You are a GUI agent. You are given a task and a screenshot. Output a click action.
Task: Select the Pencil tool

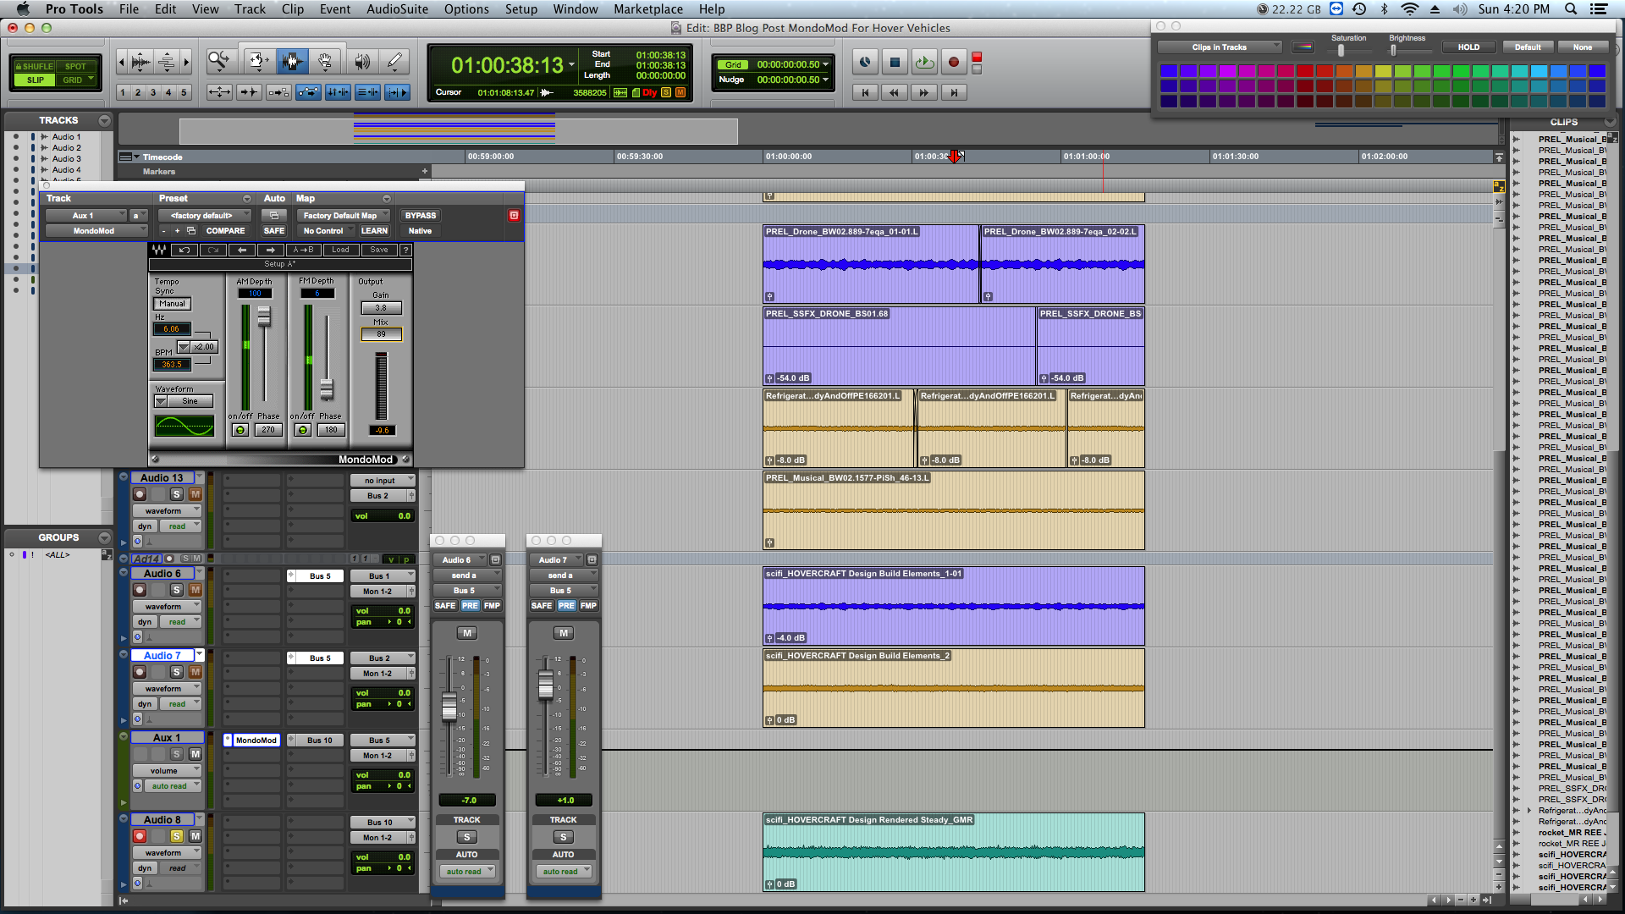(394, 61)
